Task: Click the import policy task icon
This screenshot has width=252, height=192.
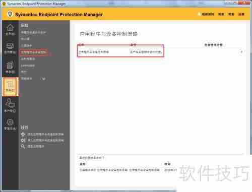Action: [x=23, y=140]
